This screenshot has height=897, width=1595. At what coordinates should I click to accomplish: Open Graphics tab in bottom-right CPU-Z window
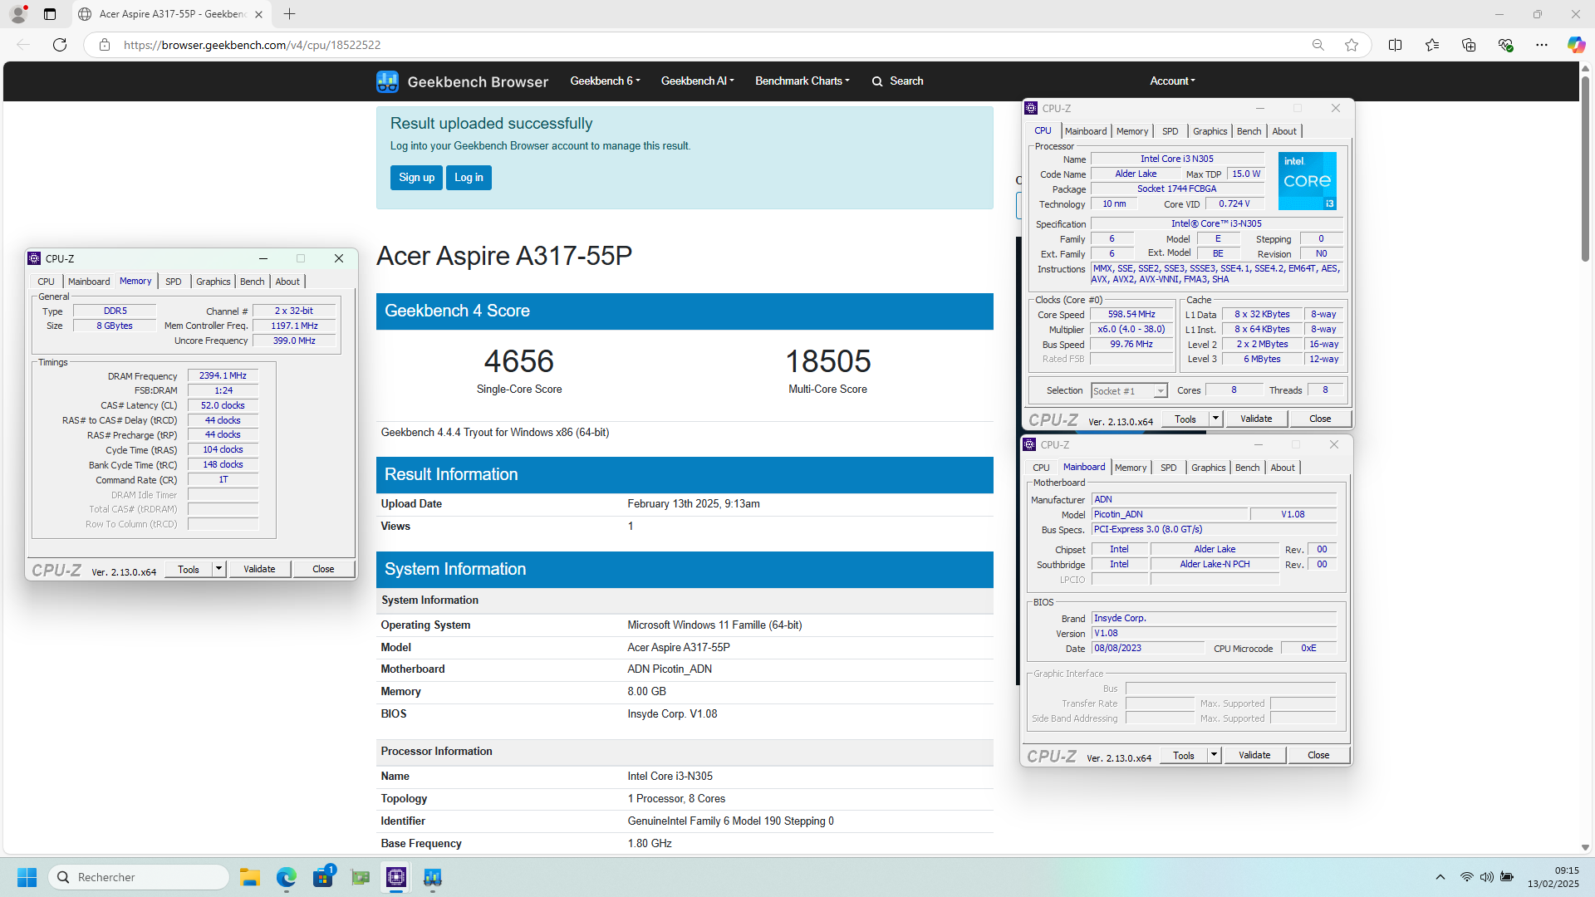tap(1208, 468)
